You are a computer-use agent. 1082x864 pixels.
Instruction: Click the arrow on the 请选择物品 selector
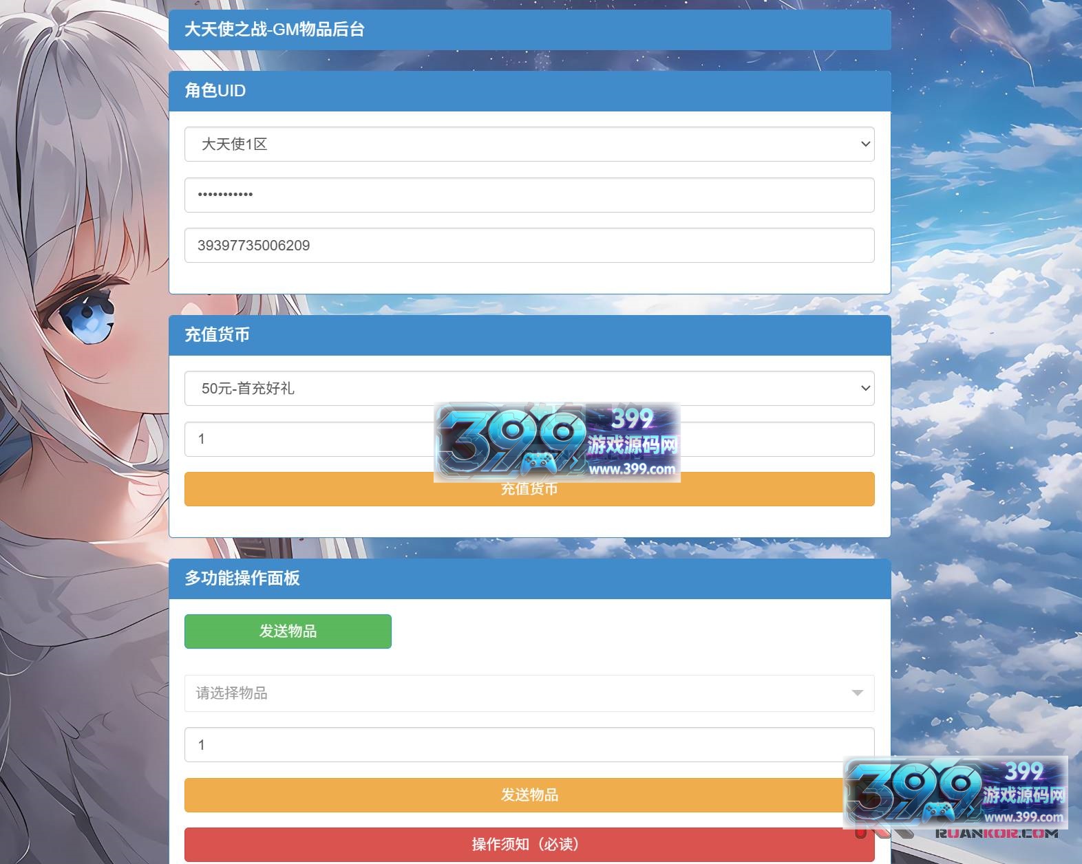857,693
